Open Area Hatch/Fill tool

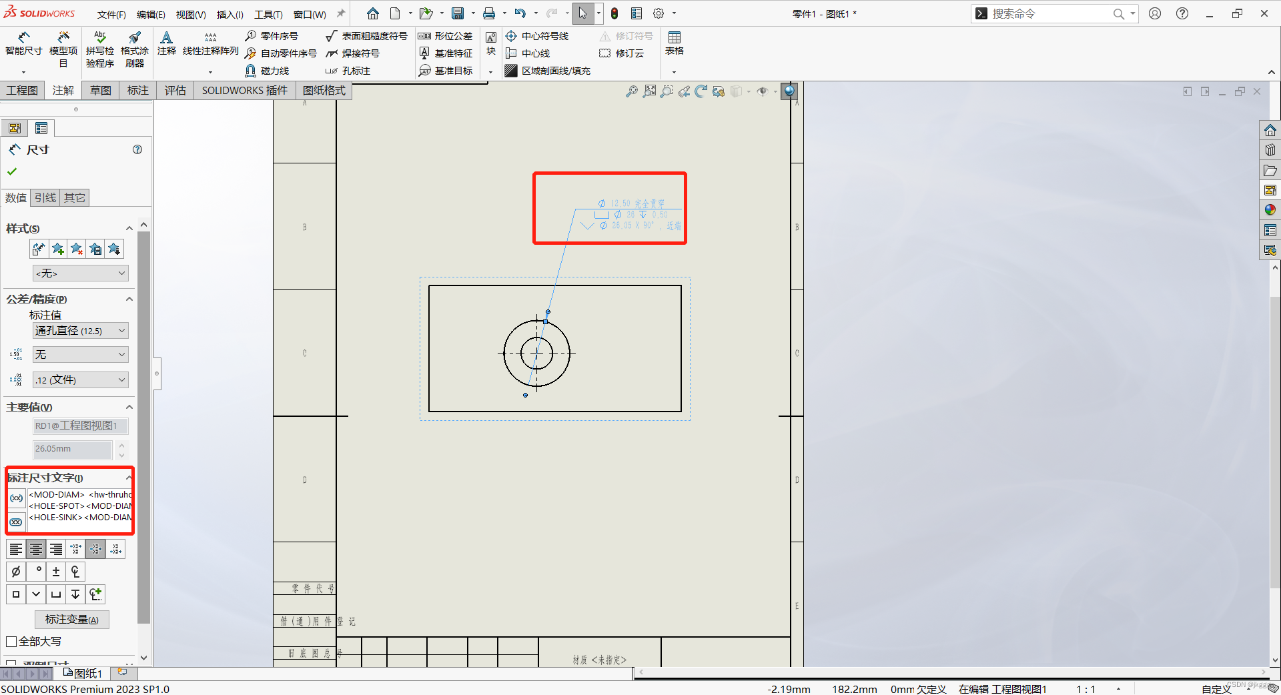point(548,71)
